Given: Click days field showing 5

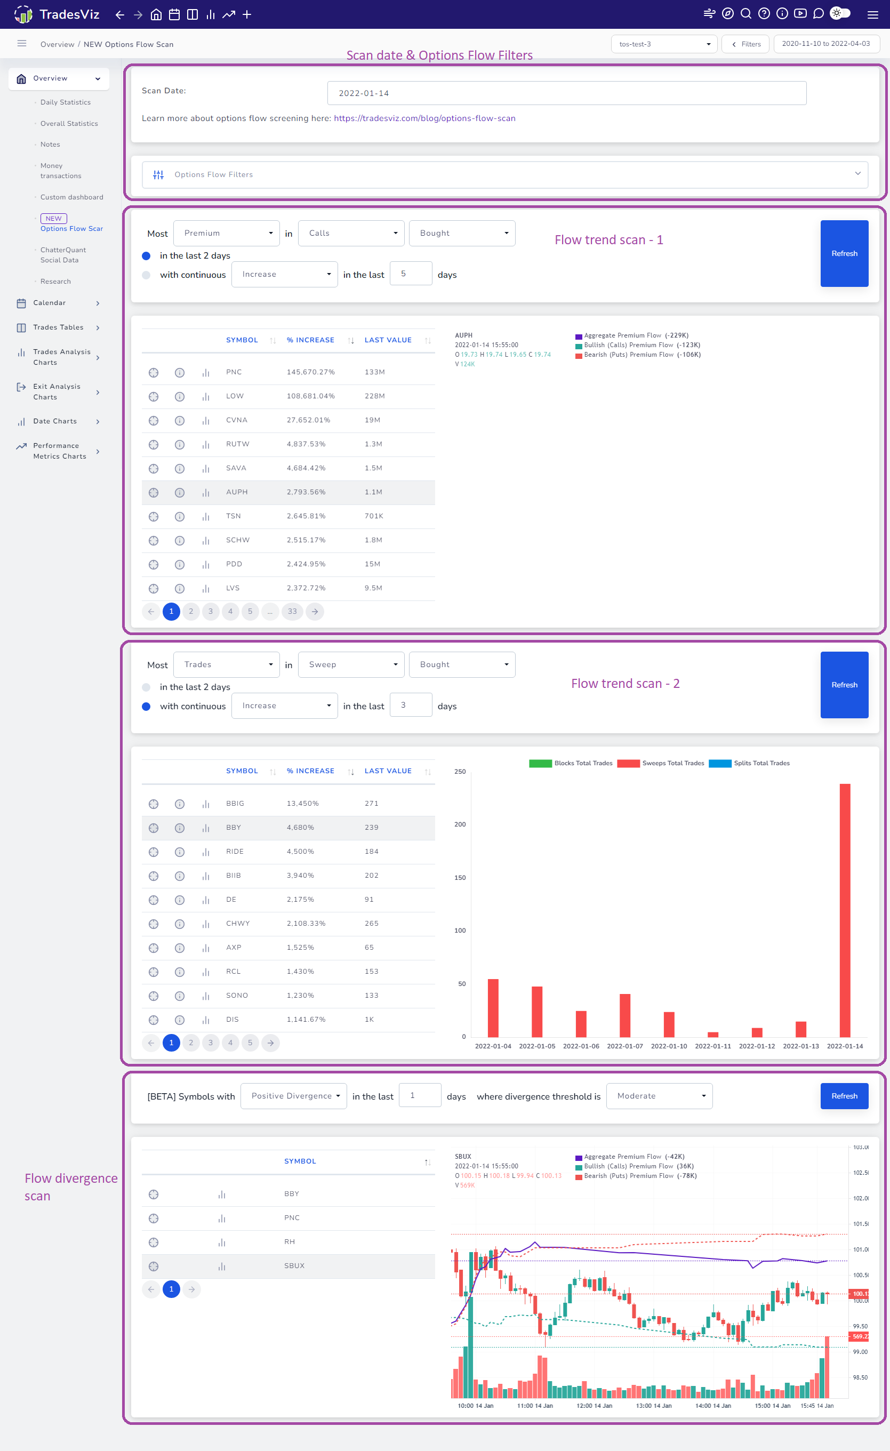Looking at the screenshot, I should click(411, 274).
